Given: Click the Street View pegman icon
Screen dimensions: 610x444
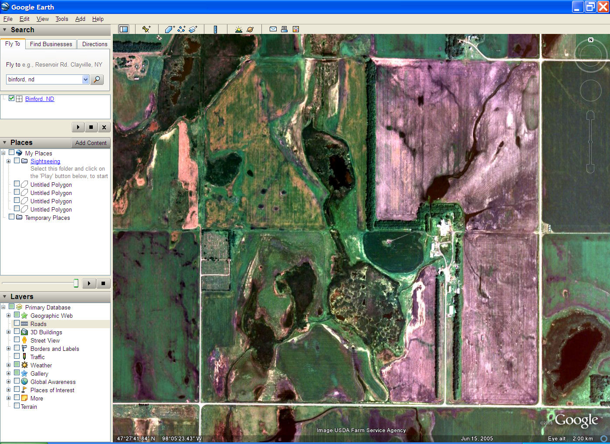Looking at the screenshot, I should [24, 340].
